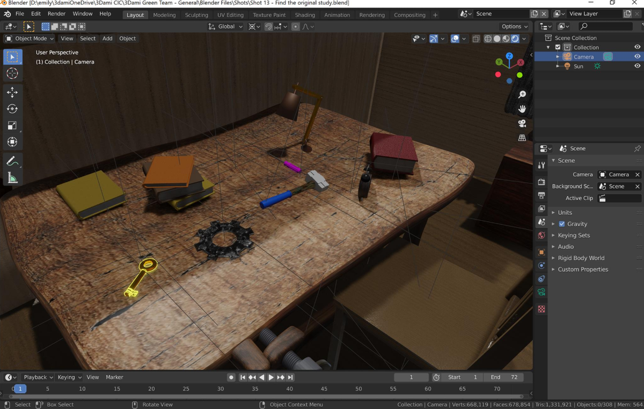Choose the Measure ruler tool
Image resolution: width=644 pixels, height=409 pixels.
[12, 178]
